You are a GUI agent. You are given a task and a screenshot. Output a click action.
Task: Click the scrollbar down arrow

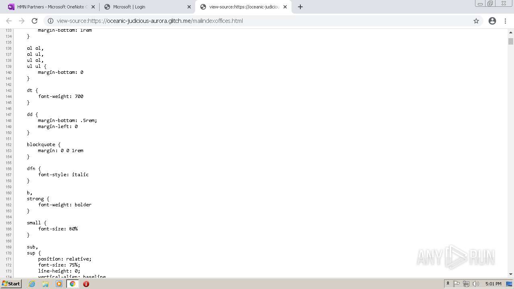(511, 274)
